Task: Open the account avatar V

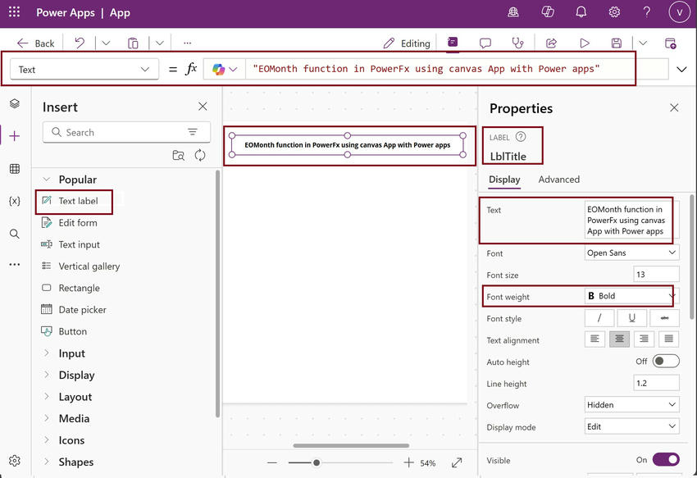Action: [x=679, y=12]
